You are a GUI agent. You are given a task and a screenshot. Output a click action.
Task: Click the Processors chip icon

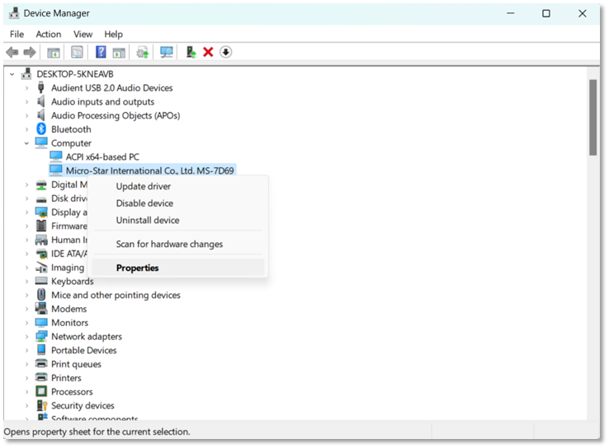point(41,391)
